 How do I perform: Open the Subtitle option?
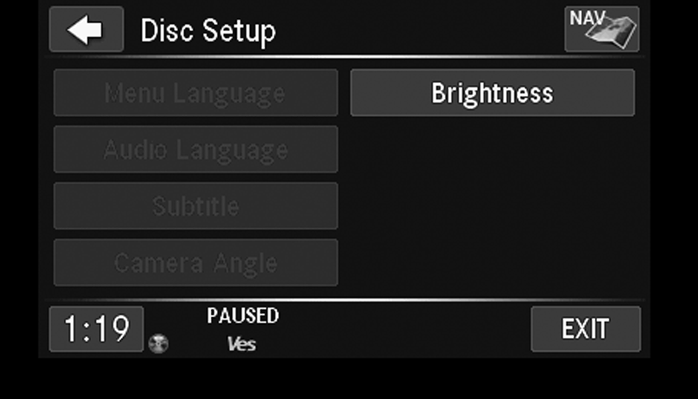click(195, 206)
